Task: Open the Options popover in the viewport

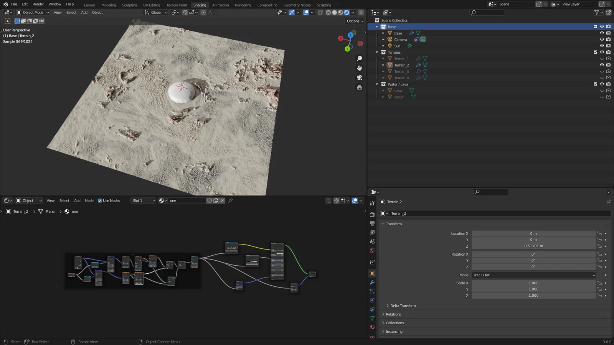Action: pos(354,21)
